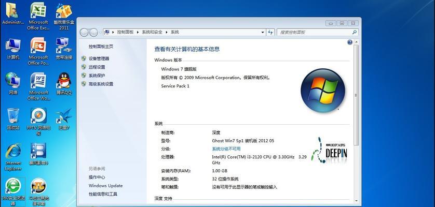
Task: Click the Intel(R) Core(TM) i3-2120 processor value
Action: [259, 159]
